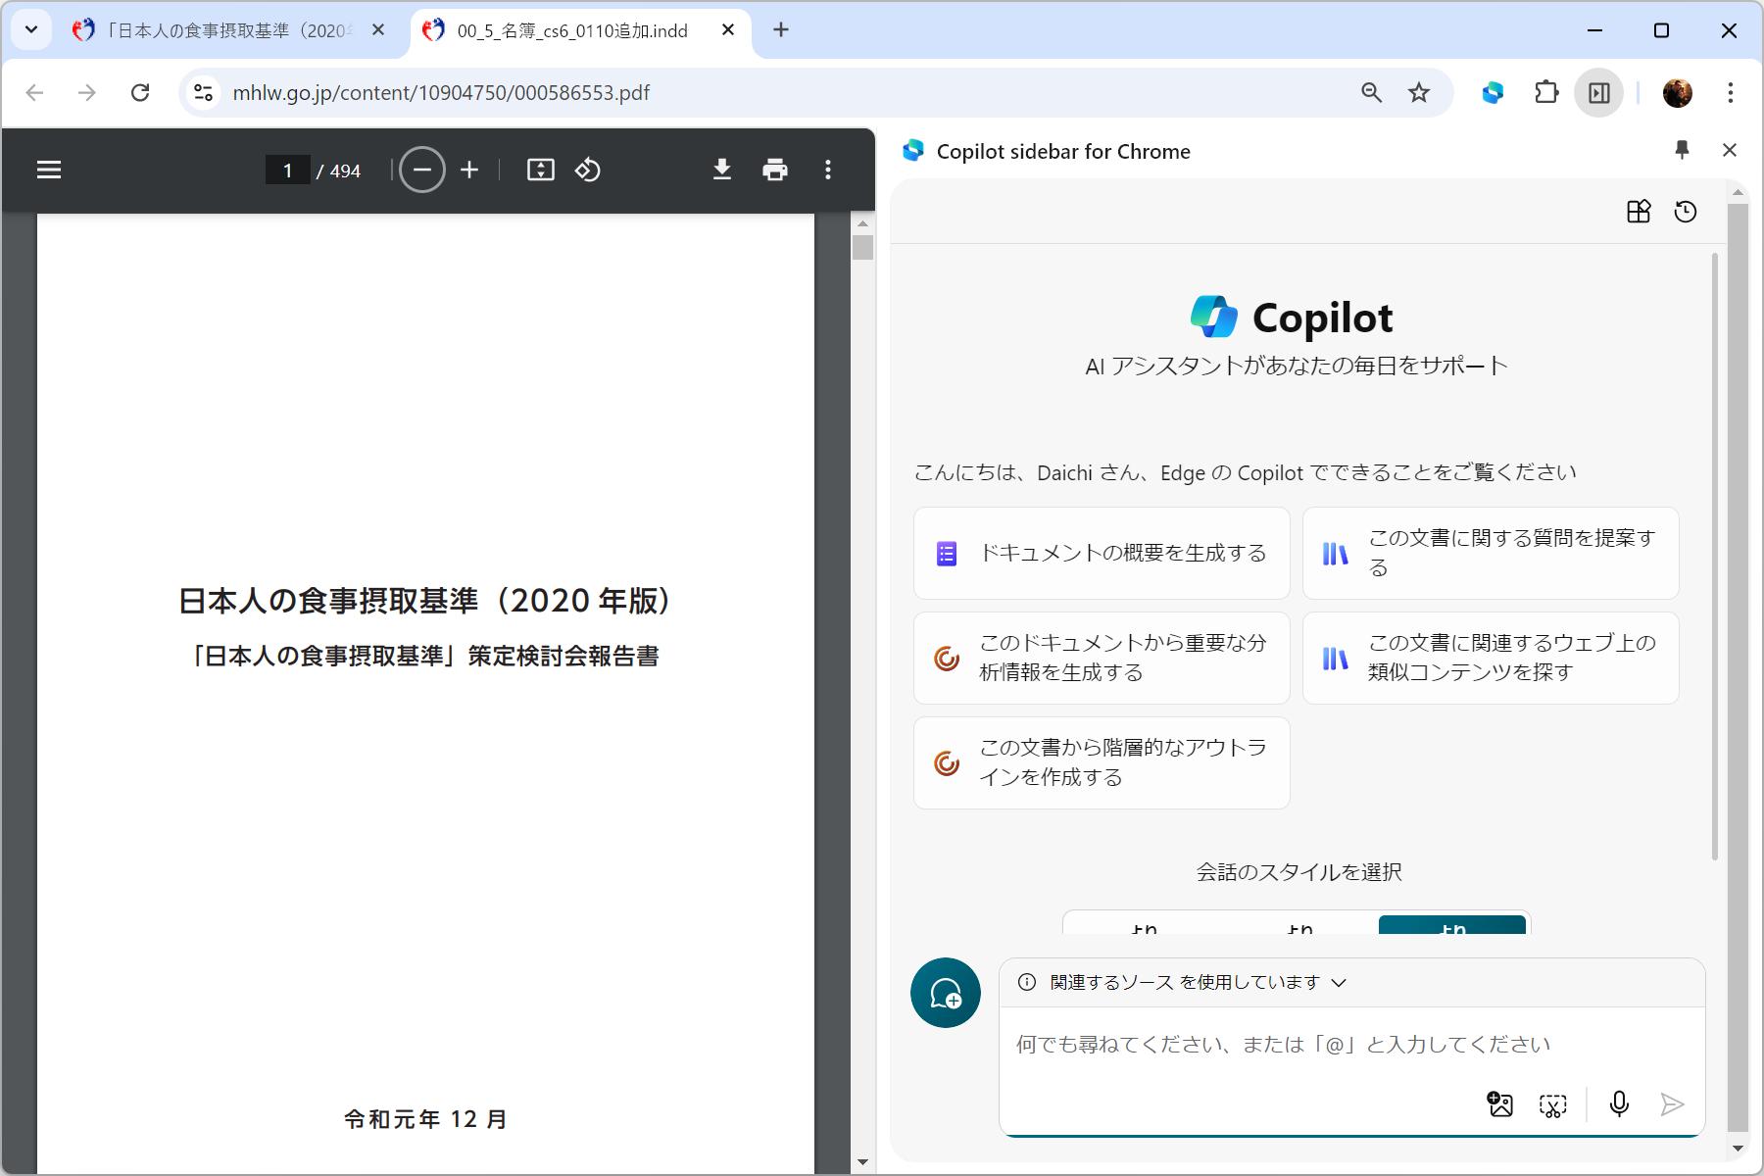This screenshot has height=1176, width=1764.
Task: Zoom out the PDF with minus button
Action: pos(422,171)
